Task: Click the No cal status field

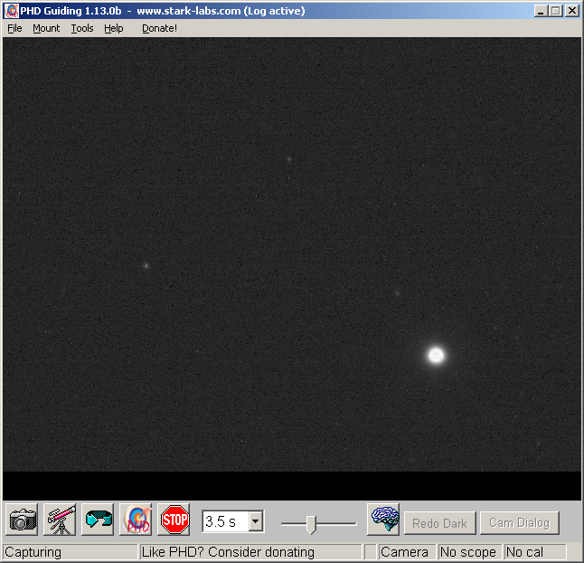Action: pos(535,552)
